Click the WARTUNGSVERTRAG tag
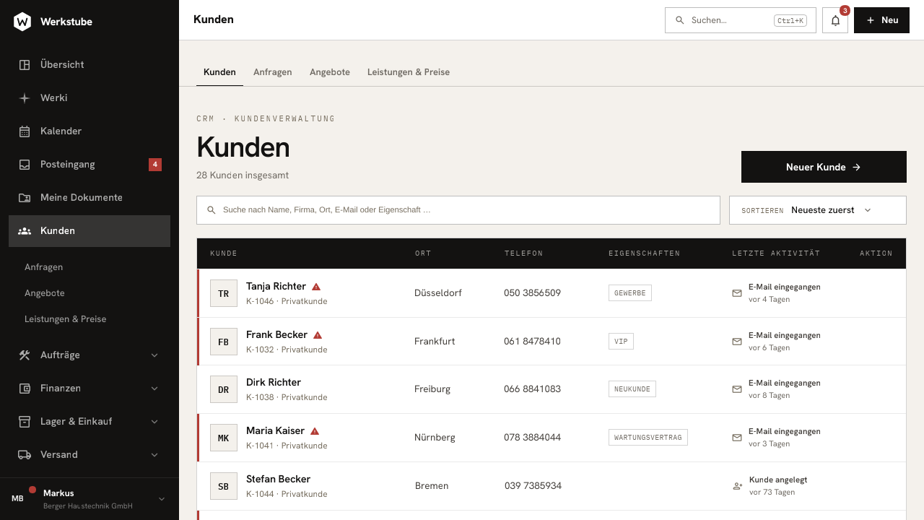924x520 pixels. [x=648, y=438]
